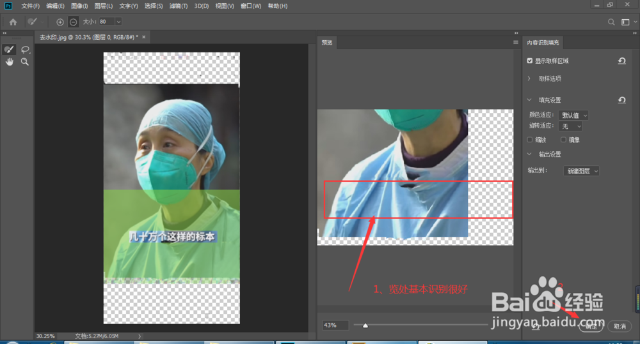Open the 图像(I) menu
The image size is (640, 344).
[79, 6]
